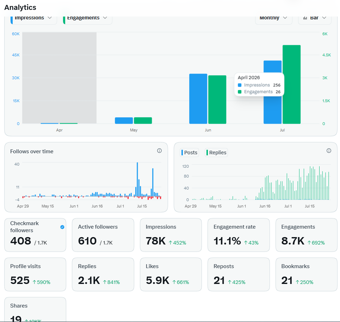
Task: Click the 'April 2026' tooltip heading
Action: tap(249, 78)
